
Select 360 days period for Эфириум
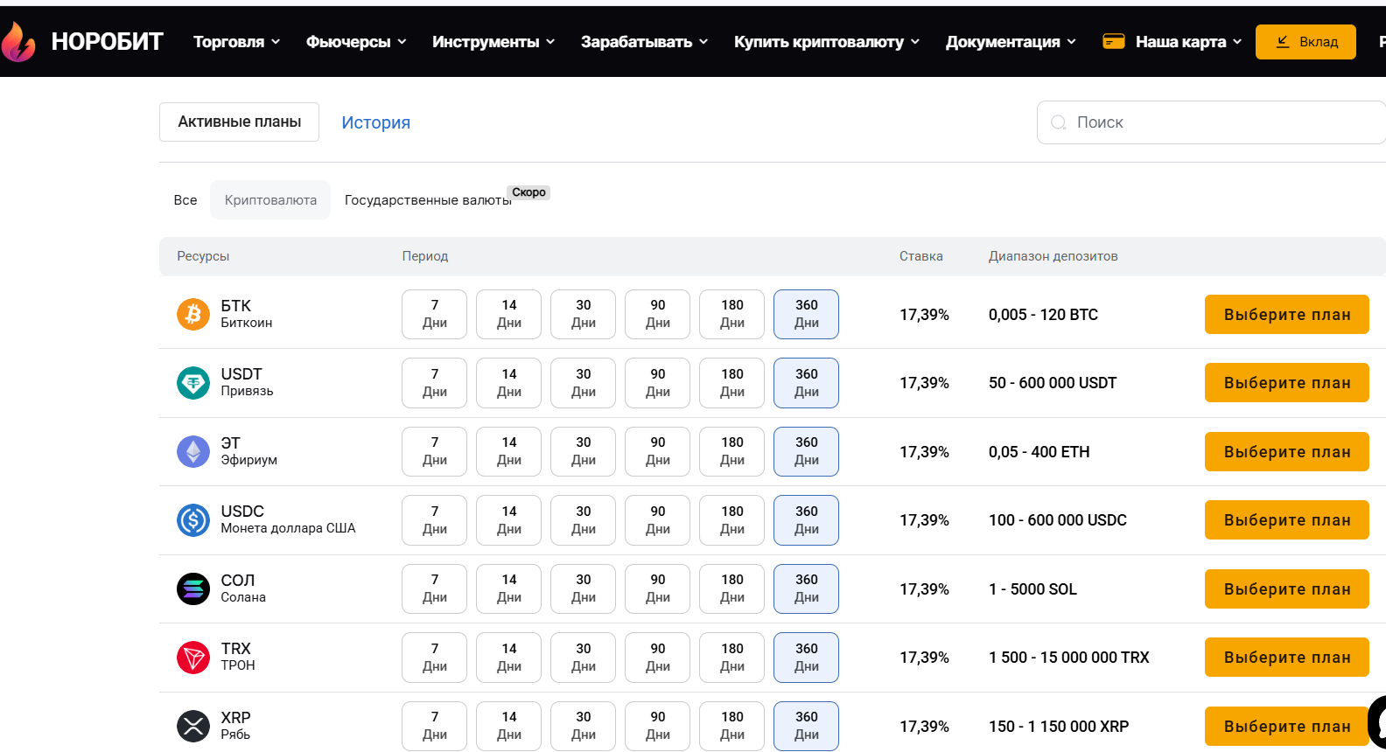[x=807, y=451]
